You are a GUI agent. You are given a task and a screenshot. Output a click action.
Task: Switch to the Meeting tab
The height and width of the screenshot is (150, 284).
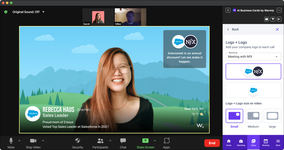[265, 142]
